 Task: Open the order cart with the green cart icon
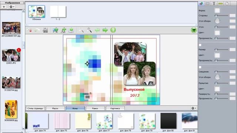tap(194, 30)
